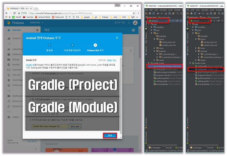Select build.gradle (Project: WEECHAT) in left window
Screen dimensions: 227x156
point(167,66)
